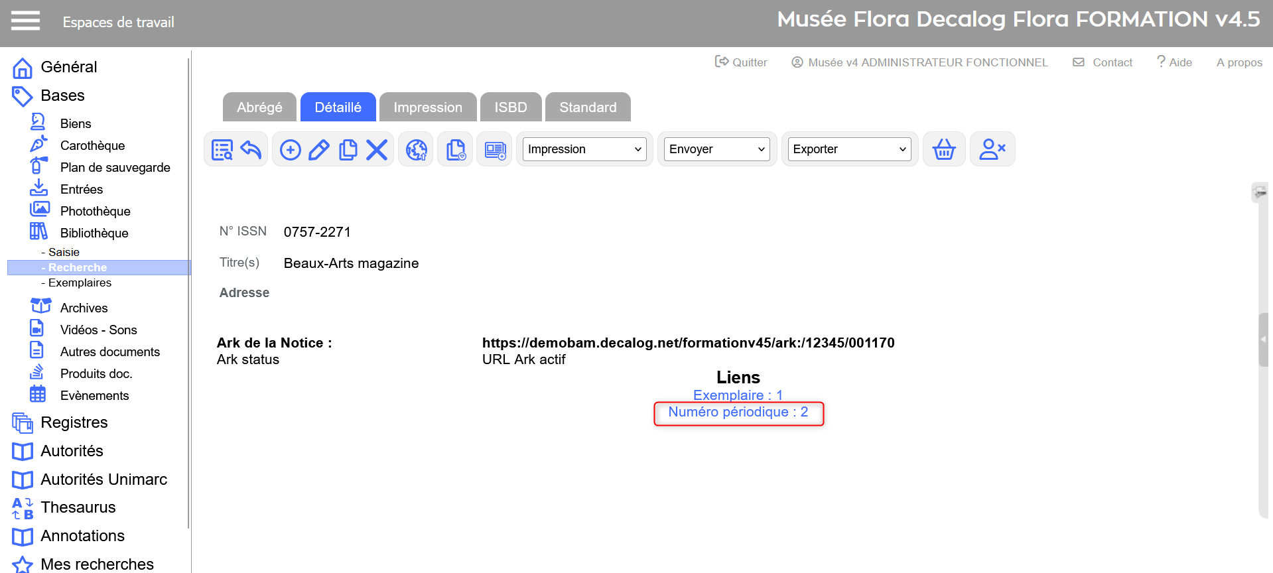This screenshot has width=1273, height=573.
Task: Open the Impression dropdown
Action: click(x=584, y=149)
